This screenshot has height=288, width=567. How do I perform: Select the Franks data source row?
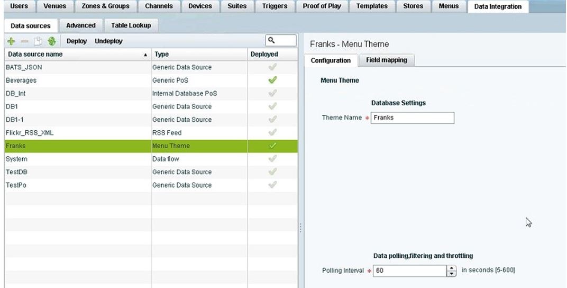click(151, 146)
